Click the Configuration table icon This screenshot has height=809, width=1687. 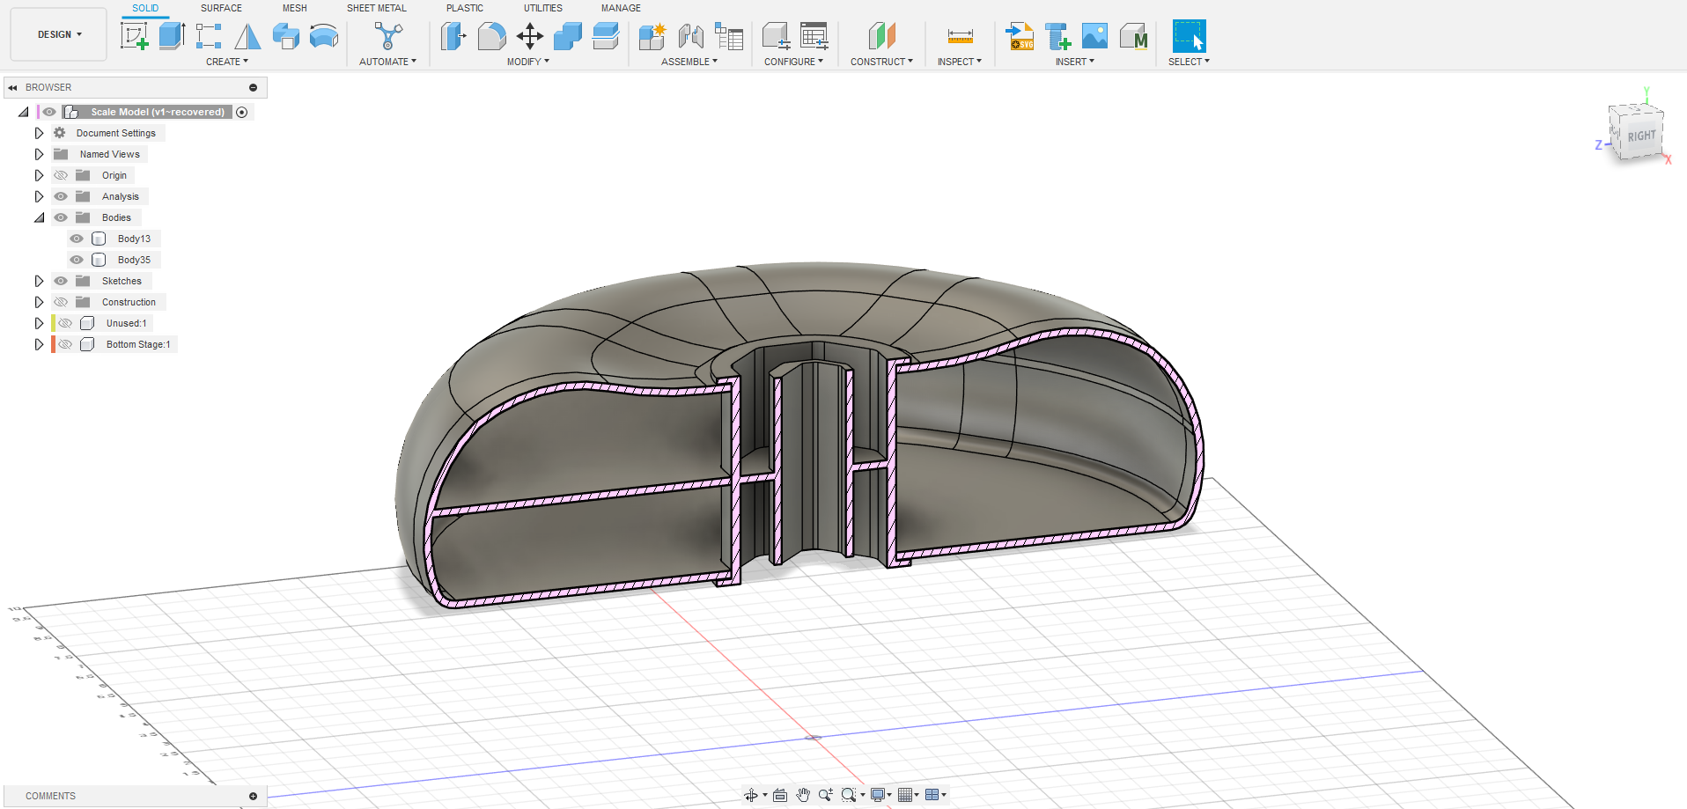coord(814,36)
